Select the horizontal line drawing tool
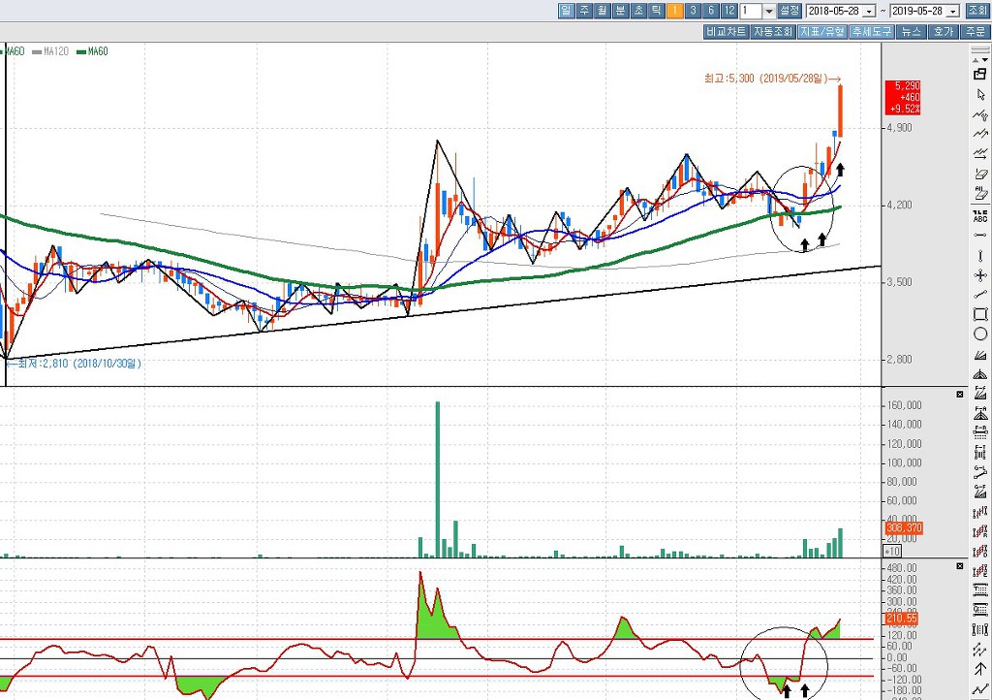This screenshot has height=700, width=992. click(x=980, y=235)
